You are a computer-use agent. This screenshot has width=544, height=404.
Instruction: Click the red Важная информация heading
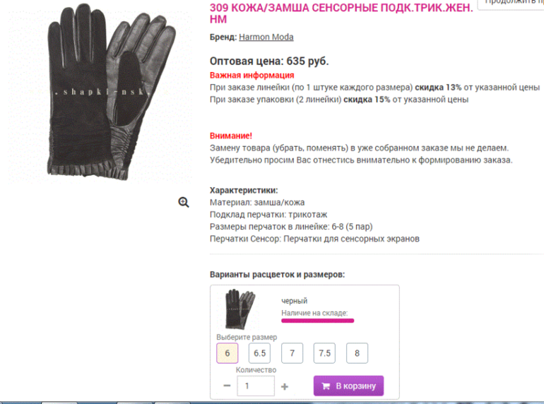point(252,75)
